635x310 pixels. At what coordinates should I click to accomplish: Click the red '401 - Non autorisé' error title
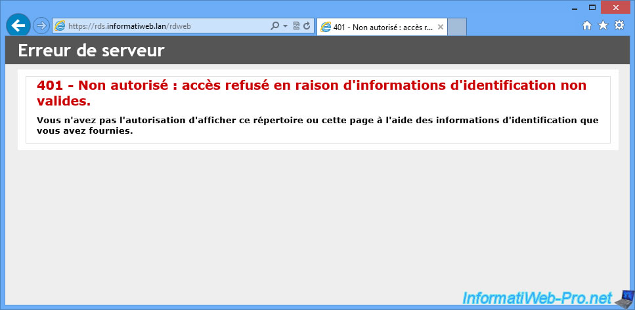pyautogui.click(x=311, y=93)
